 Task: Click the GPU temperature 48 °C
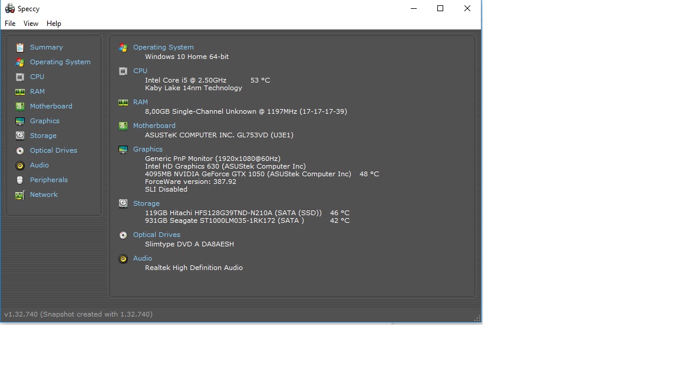pyautogui.click(x=369, y=174)
